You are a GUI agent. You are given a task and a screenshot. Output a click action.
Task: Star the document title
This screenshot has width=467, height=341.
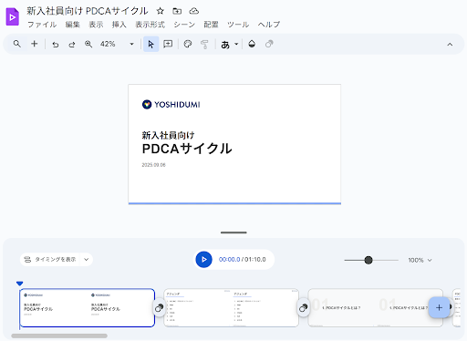(161, 11)
